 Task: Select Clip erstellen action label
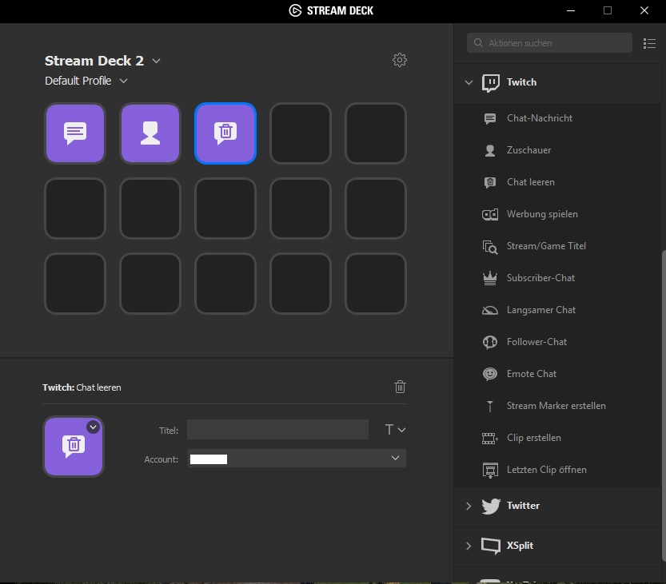534,438
